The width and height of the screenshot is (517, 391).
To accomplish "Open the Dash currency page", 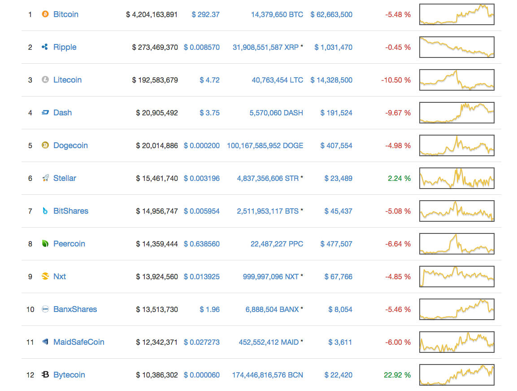I will coord(63,113).
